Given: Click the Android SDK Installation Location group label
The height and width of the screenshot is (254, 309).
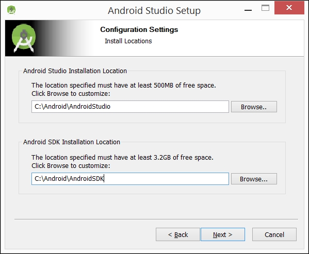Looking at the screenshot, I should point(72,142).
